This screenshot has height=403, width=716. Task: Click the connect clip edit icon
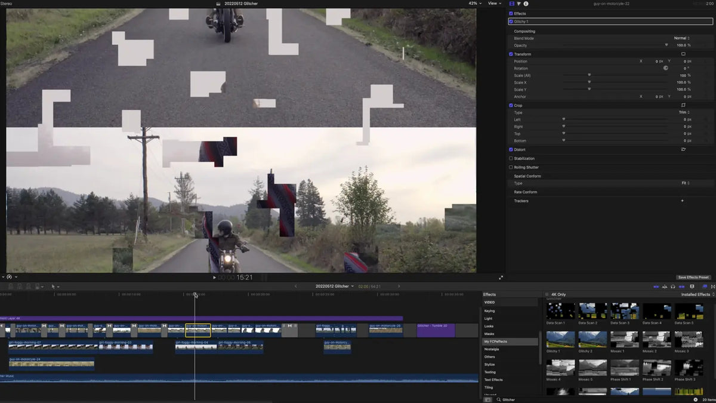(x=11, y=286)
